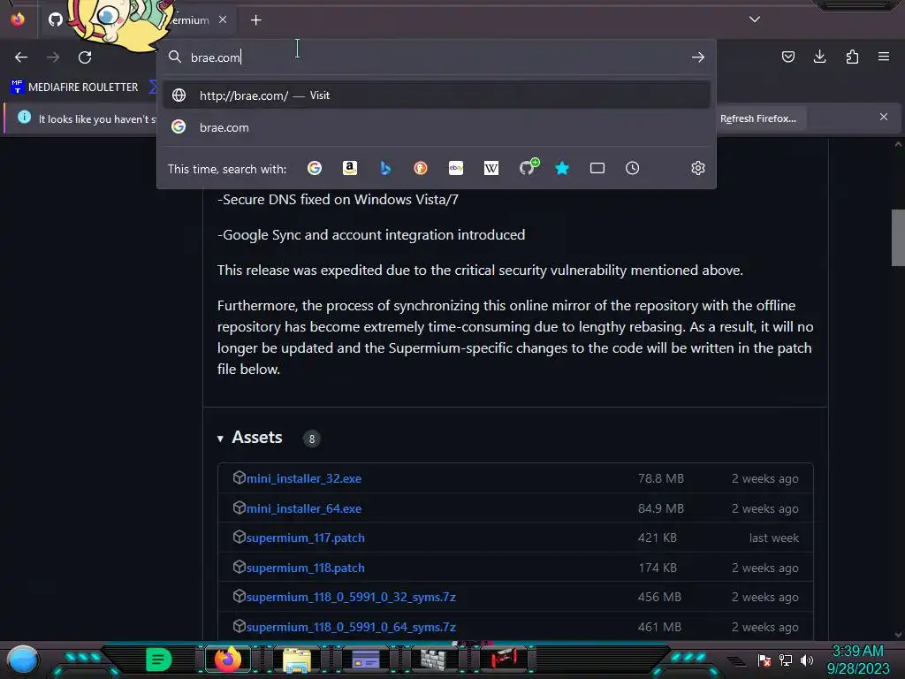
Task: Search bookmarks with star icon
Action: (562, 168)
